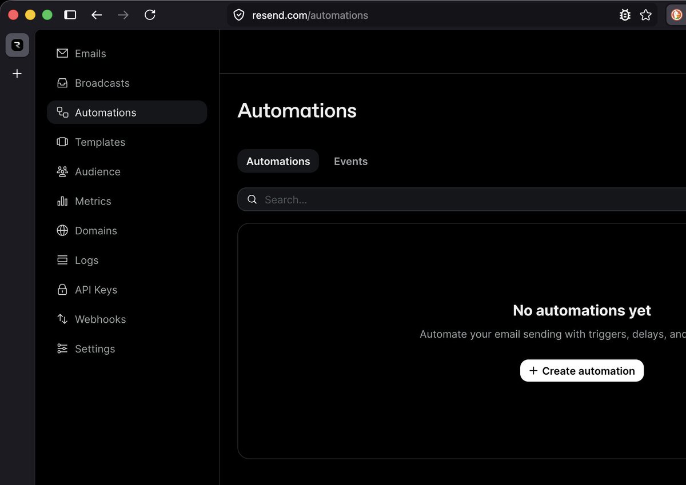Click the Domains globe icon
Viewport: 686px width, 485px height.
[62, 231]
